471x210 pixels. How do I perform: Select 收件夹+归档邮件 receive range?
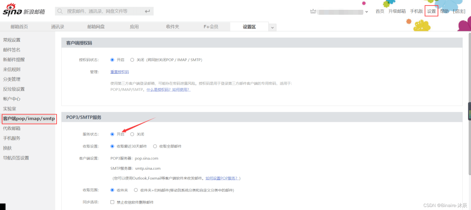(x=136, y=190)
